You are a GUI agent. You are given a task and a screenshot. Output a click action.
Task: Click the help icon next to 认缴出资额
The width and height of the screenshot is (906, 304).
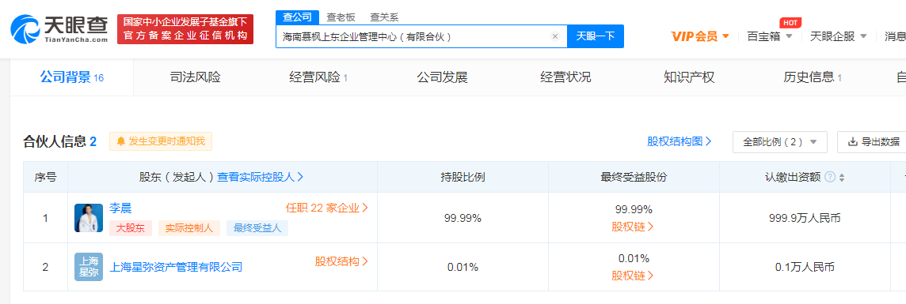pyautogui.click(x=830, y=178)
